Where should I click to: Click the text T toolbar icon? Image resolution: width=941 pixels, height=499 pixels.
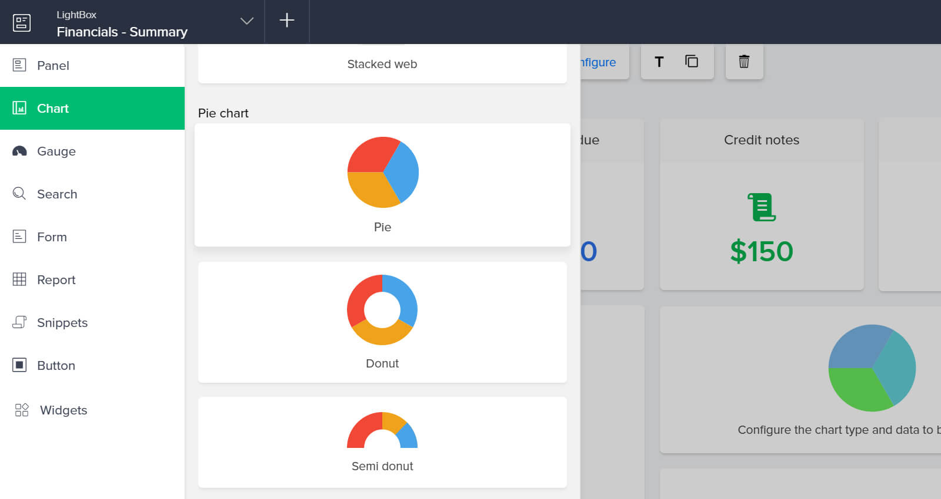click(659, 62)
